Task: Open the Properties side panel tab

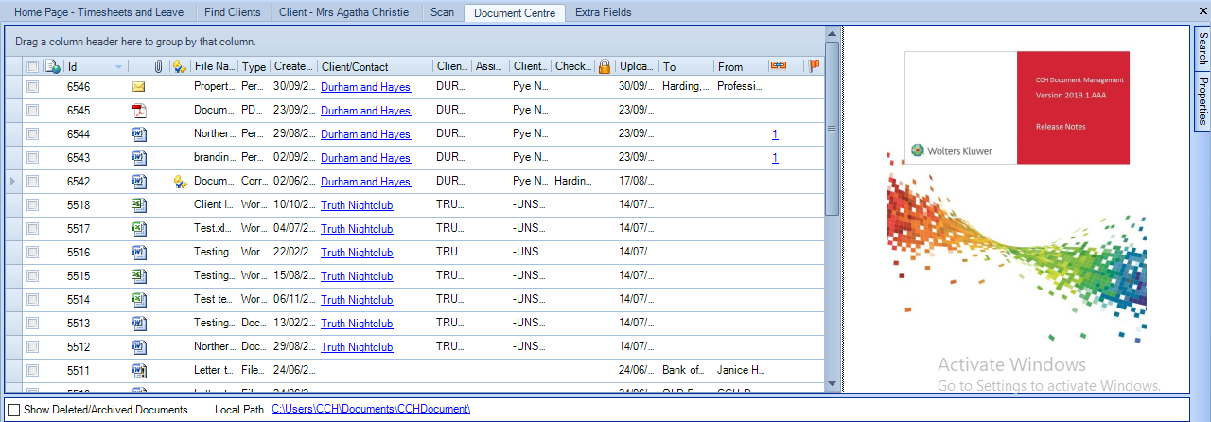Action: click(1202, 100)
